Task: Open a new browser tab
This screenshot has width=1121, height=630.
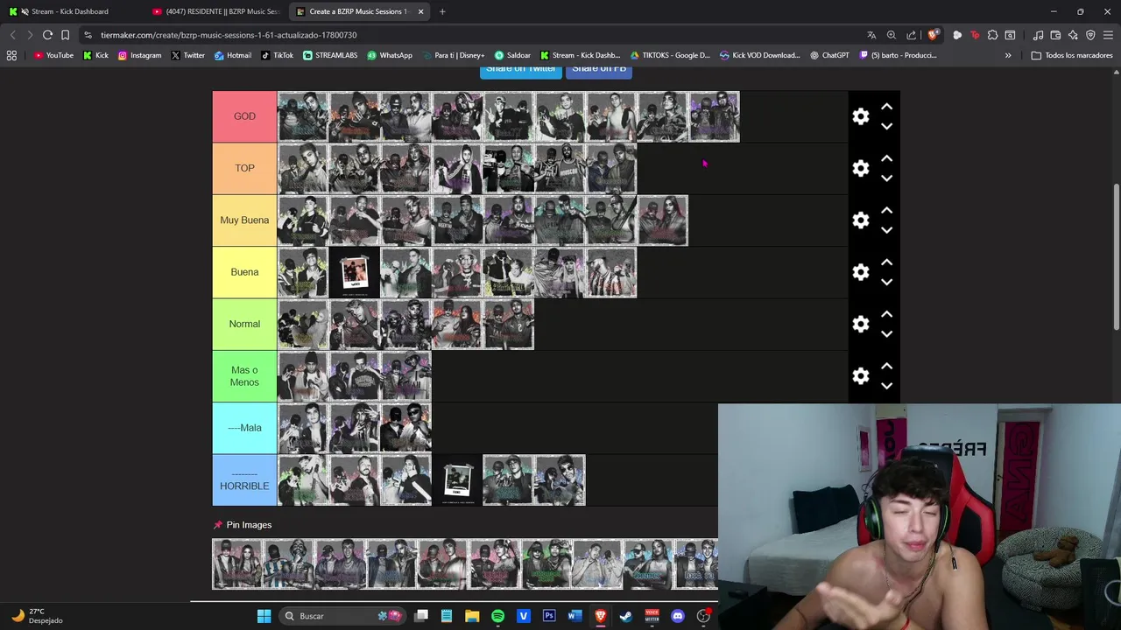Action: pos(442,11)
